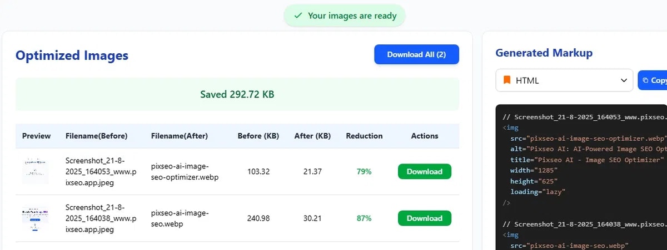
Task: Click the height="625" line in code
Action: tap(534, 181)
